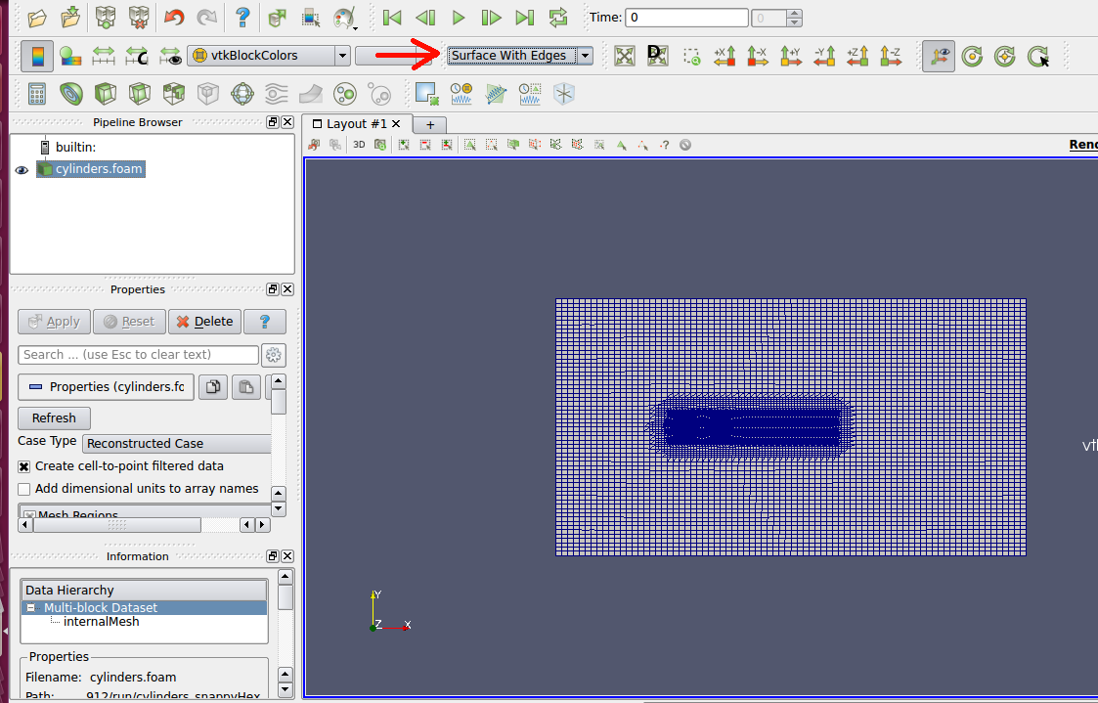Image resolution: width=1098 pixels, height=703 pixels.
Task: Set the view direction to -X
Action: [758, 56]
